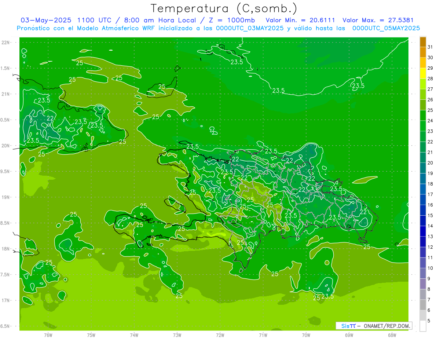Click the 70W longitude label
The height and width of the screenshot is (340, 440).
(x=306, y=335)
